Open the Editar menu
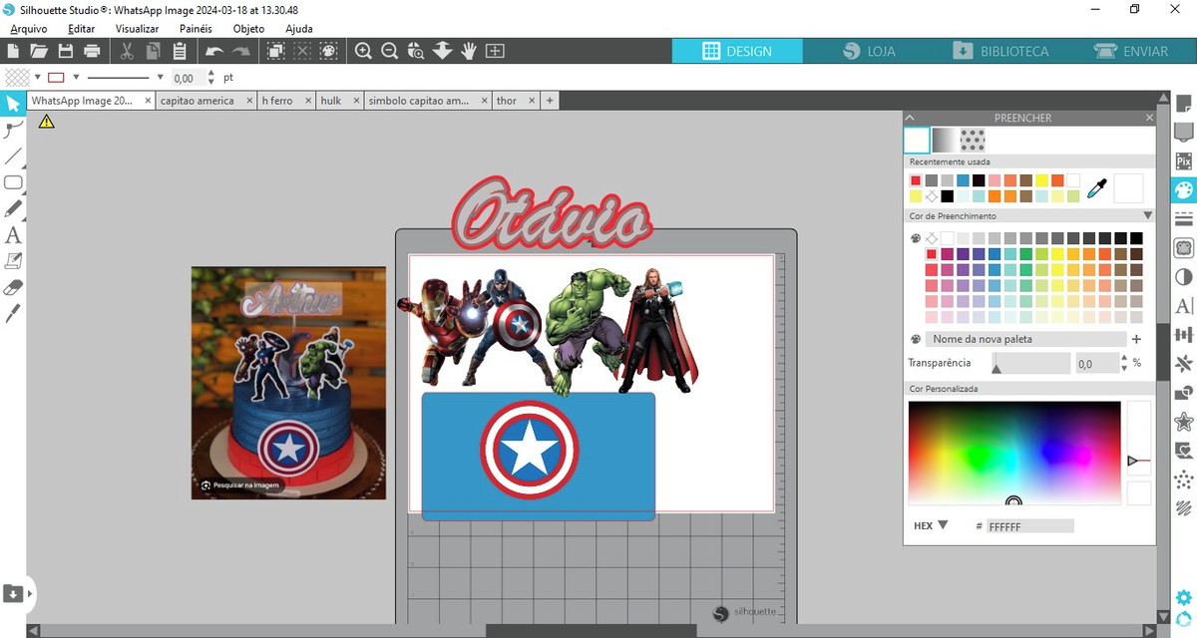Image resolution: width=1197 pixels, height=638 pixels. point(81,29)
